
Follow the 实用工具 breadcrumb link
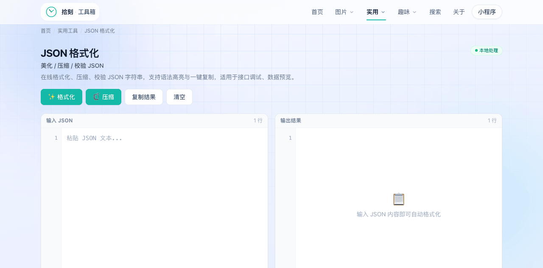pos(68,31)
